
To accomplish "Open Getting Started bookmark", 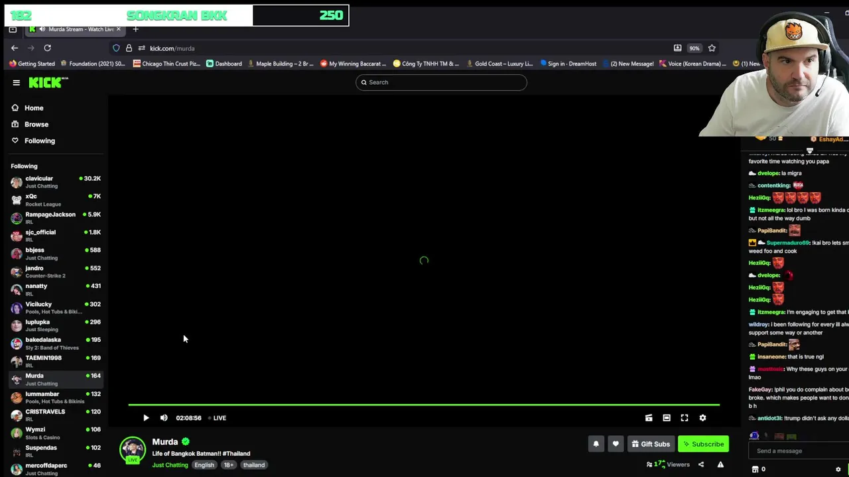I will click(x=32, y=64).
